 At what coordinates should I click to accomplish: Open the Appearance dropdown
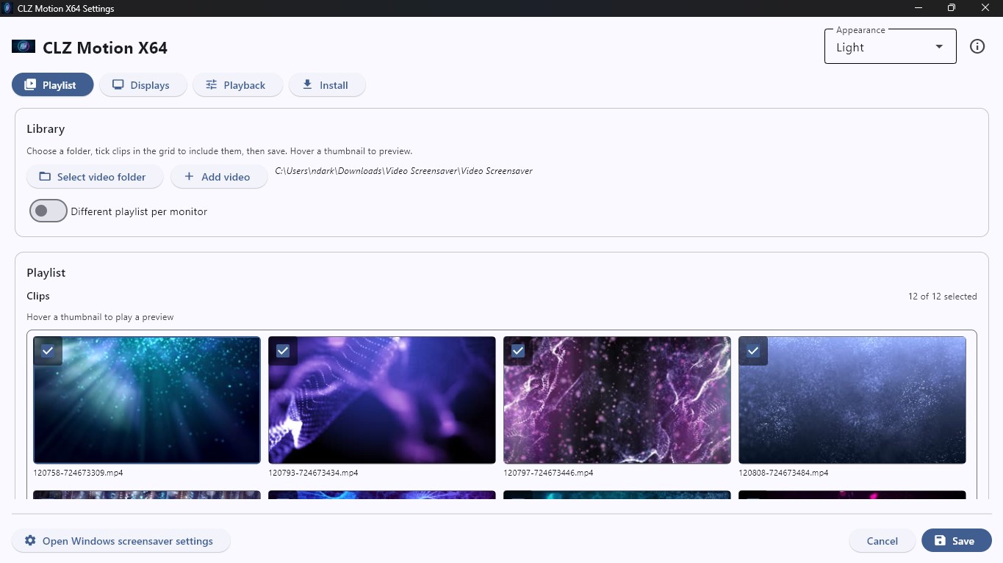(x=890, y=47)
